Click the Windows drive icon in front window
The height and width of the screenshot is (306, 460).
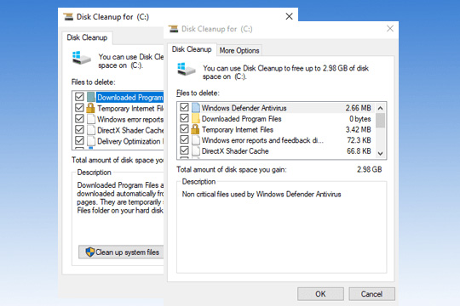point(186,69)
